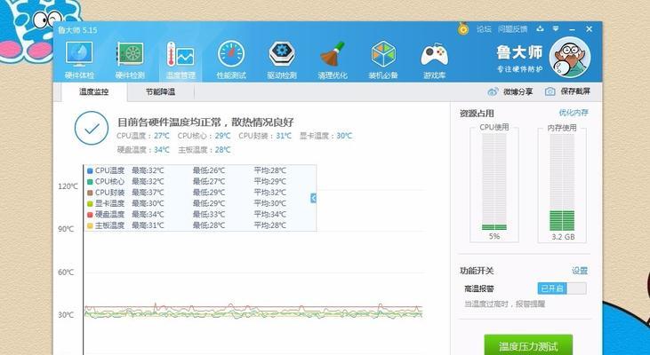This screenshot has height=355, width=650.
Task: Click the 内存使用 usage bar meter
Action: (562, 182)
